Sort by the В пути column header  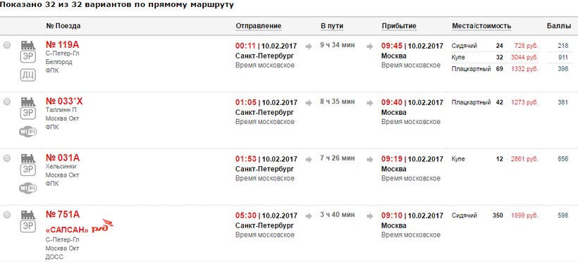coord(332,26)
